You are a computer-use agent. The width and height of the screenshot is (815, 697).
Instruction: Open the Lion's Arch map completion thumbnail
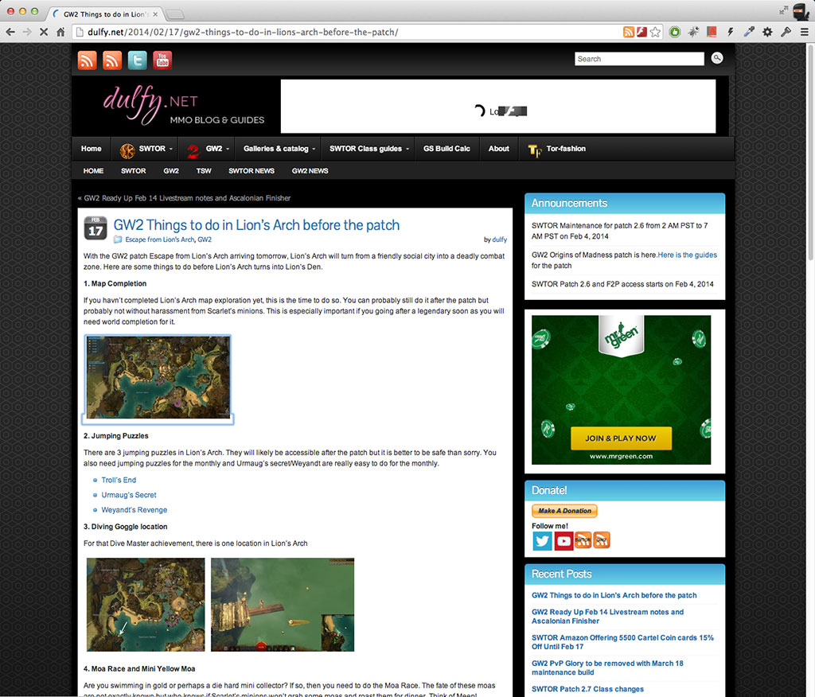pyautogui.click(x=158, y=378)
